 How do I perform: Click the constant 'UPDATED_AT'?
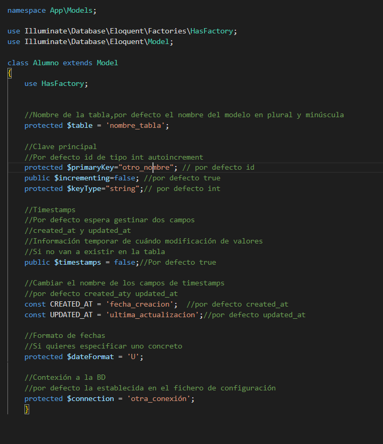pos(71,315)
